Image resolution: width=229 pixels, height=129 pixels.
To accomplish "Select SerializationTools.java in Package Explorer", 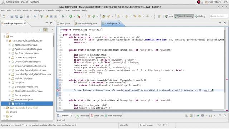I will [26, 87].
